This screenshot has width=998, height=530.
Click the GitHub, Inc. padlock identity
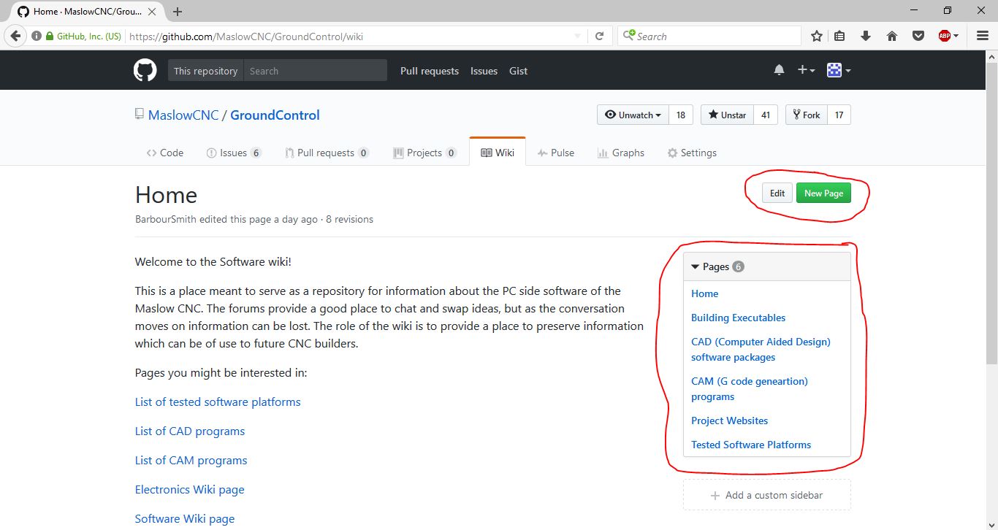click(83, 37)
